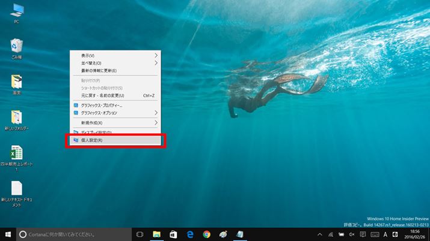Image resolution: width=430 pixels, height=241 pixels.
Task: Click the Task View taskbar button
Action: (140, 234)
